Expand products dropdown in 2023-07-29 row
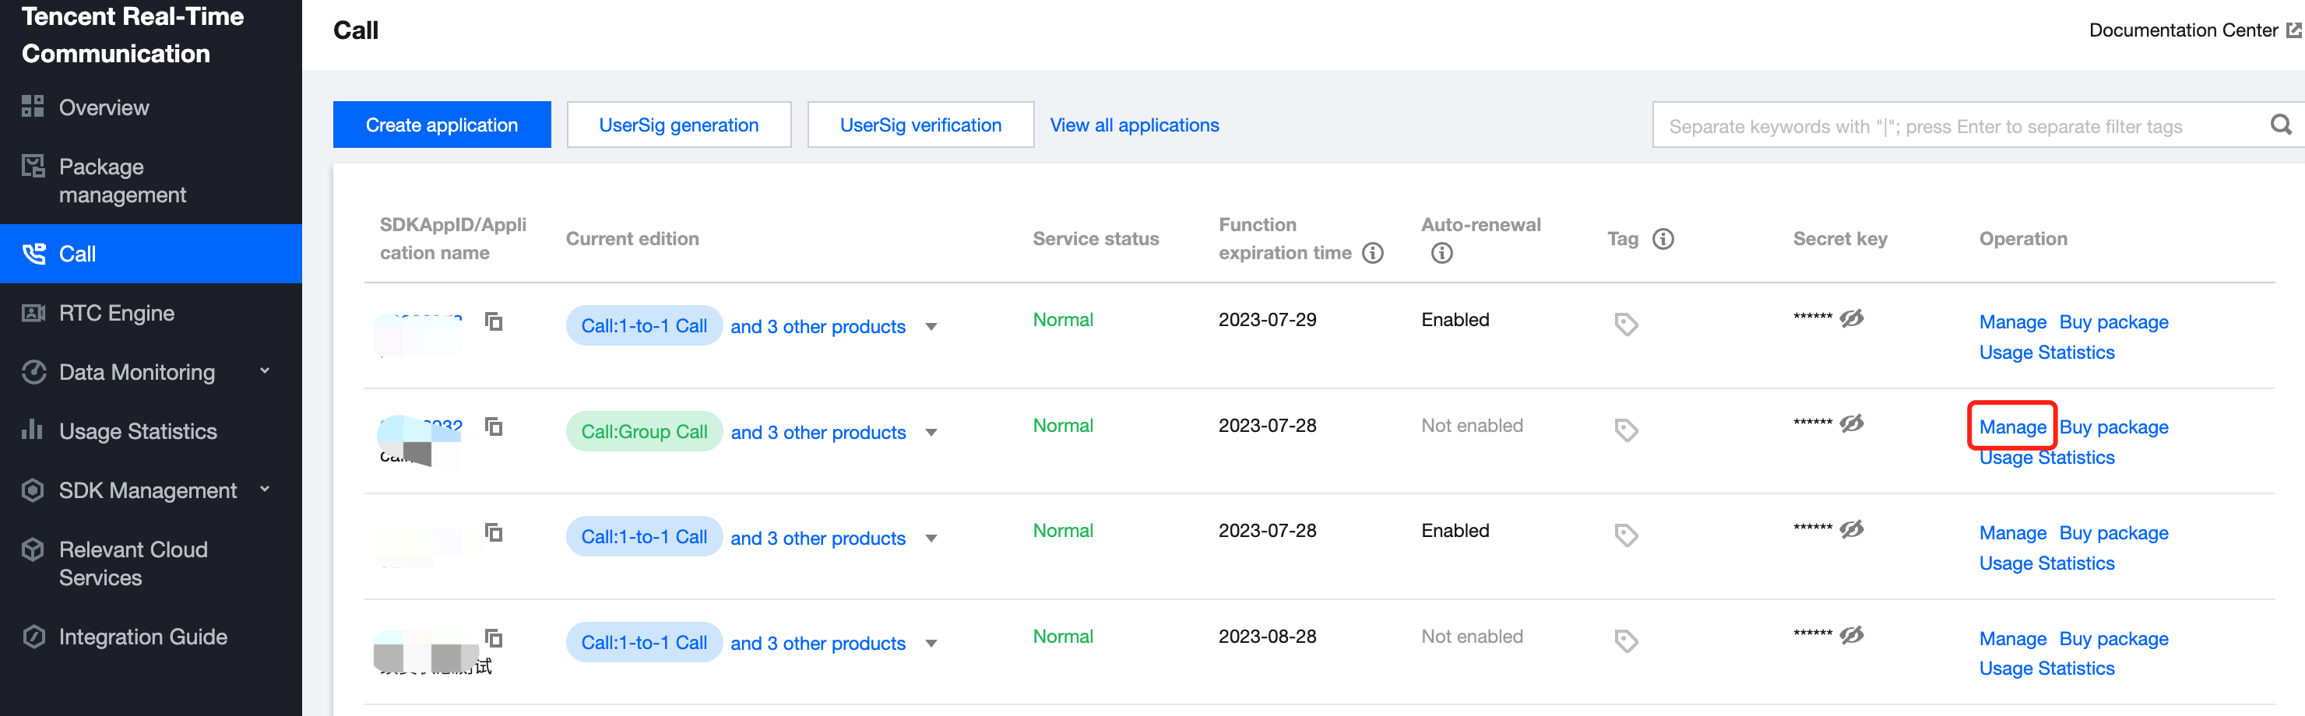This screenshot has height=716, width=2305. [x=931, y=327]
